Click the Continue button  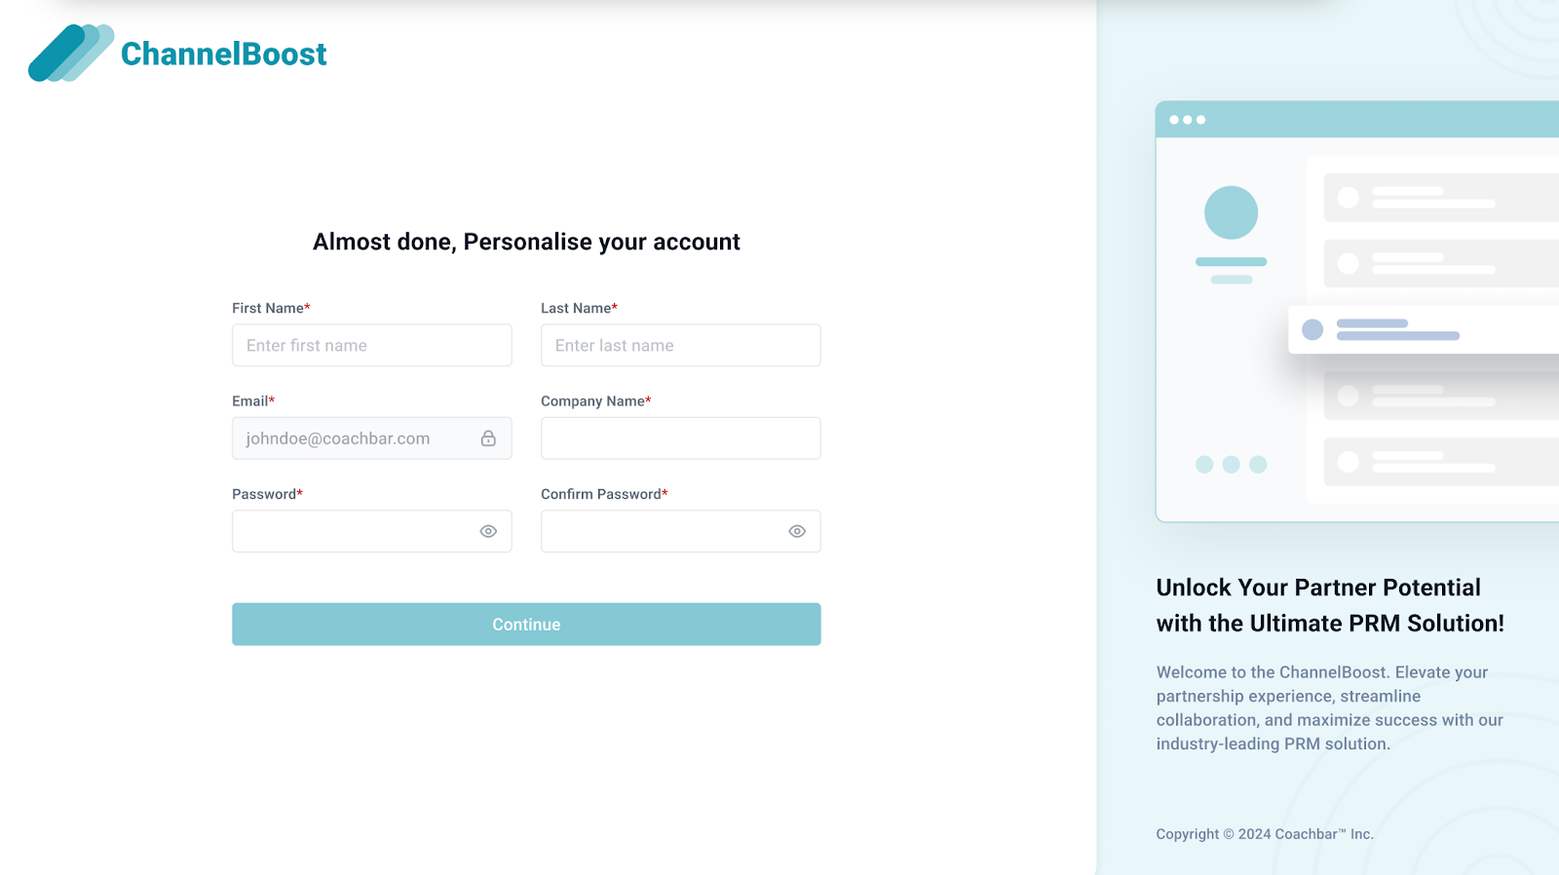[526, 624]
